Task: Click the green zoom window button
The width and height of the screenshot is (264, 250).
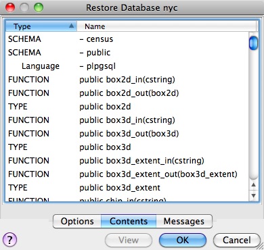Action: click(39, 7)
